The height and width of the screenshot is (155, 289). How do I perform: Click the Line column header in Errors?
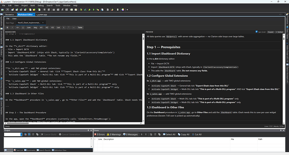(100, 139)
